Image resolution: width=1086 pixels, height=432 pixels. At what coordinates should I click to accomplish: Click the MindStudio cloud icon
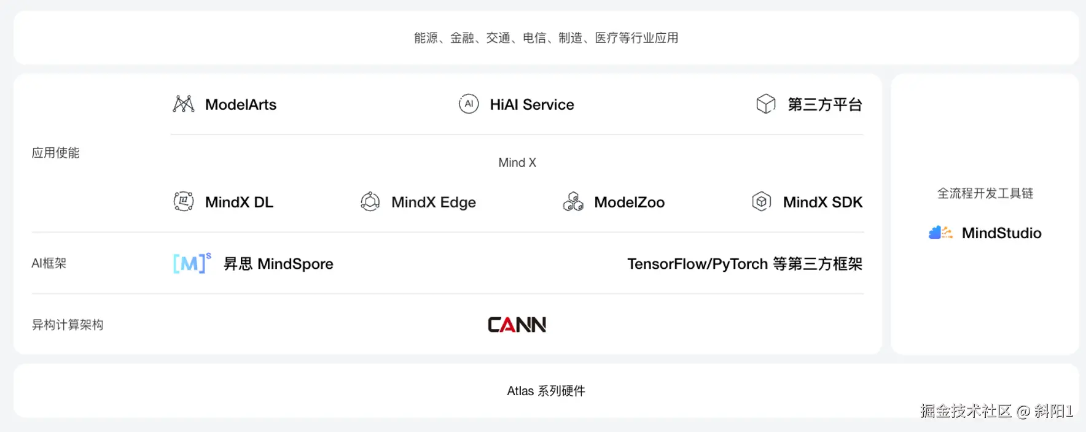click(x=940, y=233)
